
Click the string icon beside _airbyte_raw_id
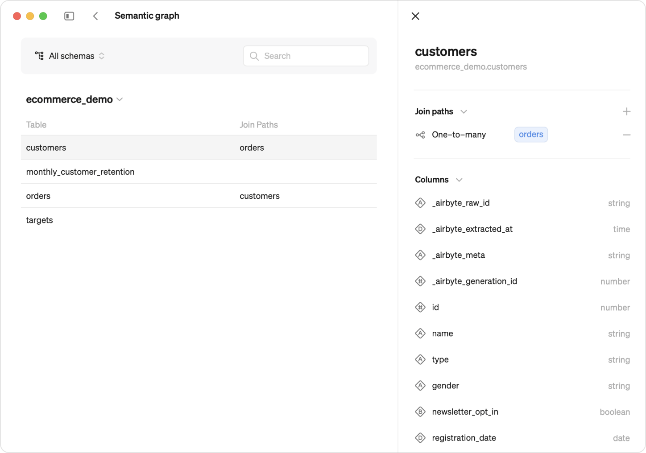(x=420, y=203)
